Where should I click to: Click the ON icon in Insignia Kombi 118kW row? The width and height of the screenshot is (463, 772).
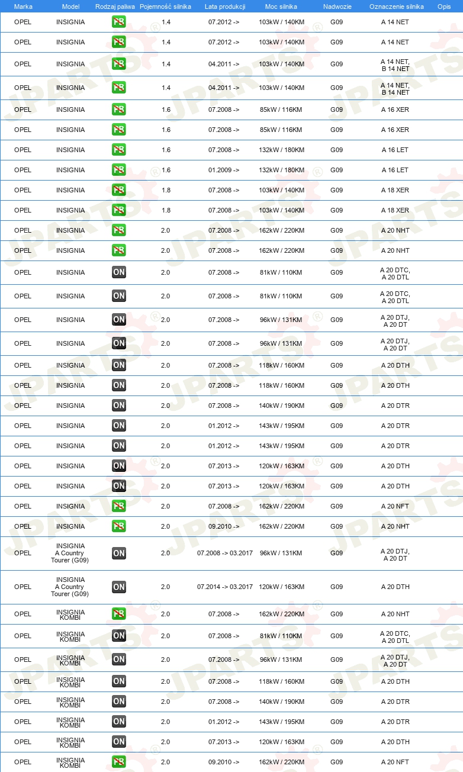coord(119,681)
